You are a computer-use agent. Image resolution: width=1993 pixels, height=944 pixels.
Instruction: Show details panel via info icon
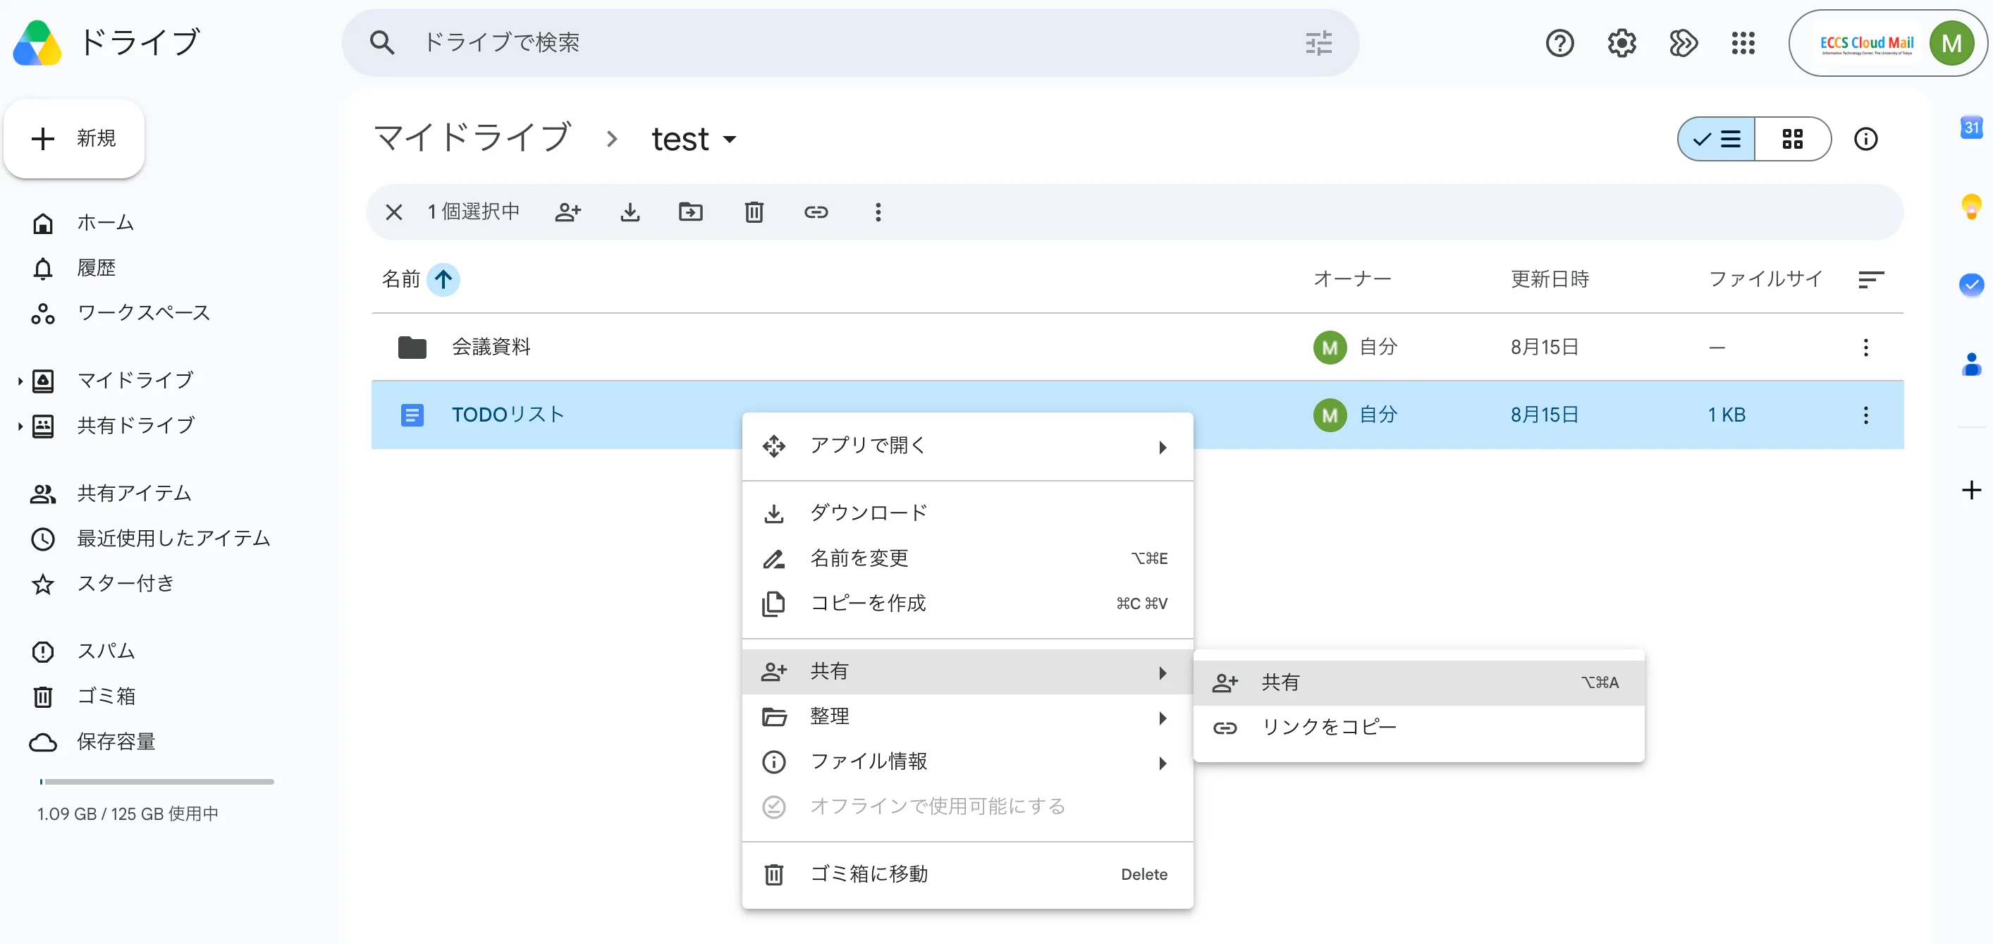(x=1865, y=140)
